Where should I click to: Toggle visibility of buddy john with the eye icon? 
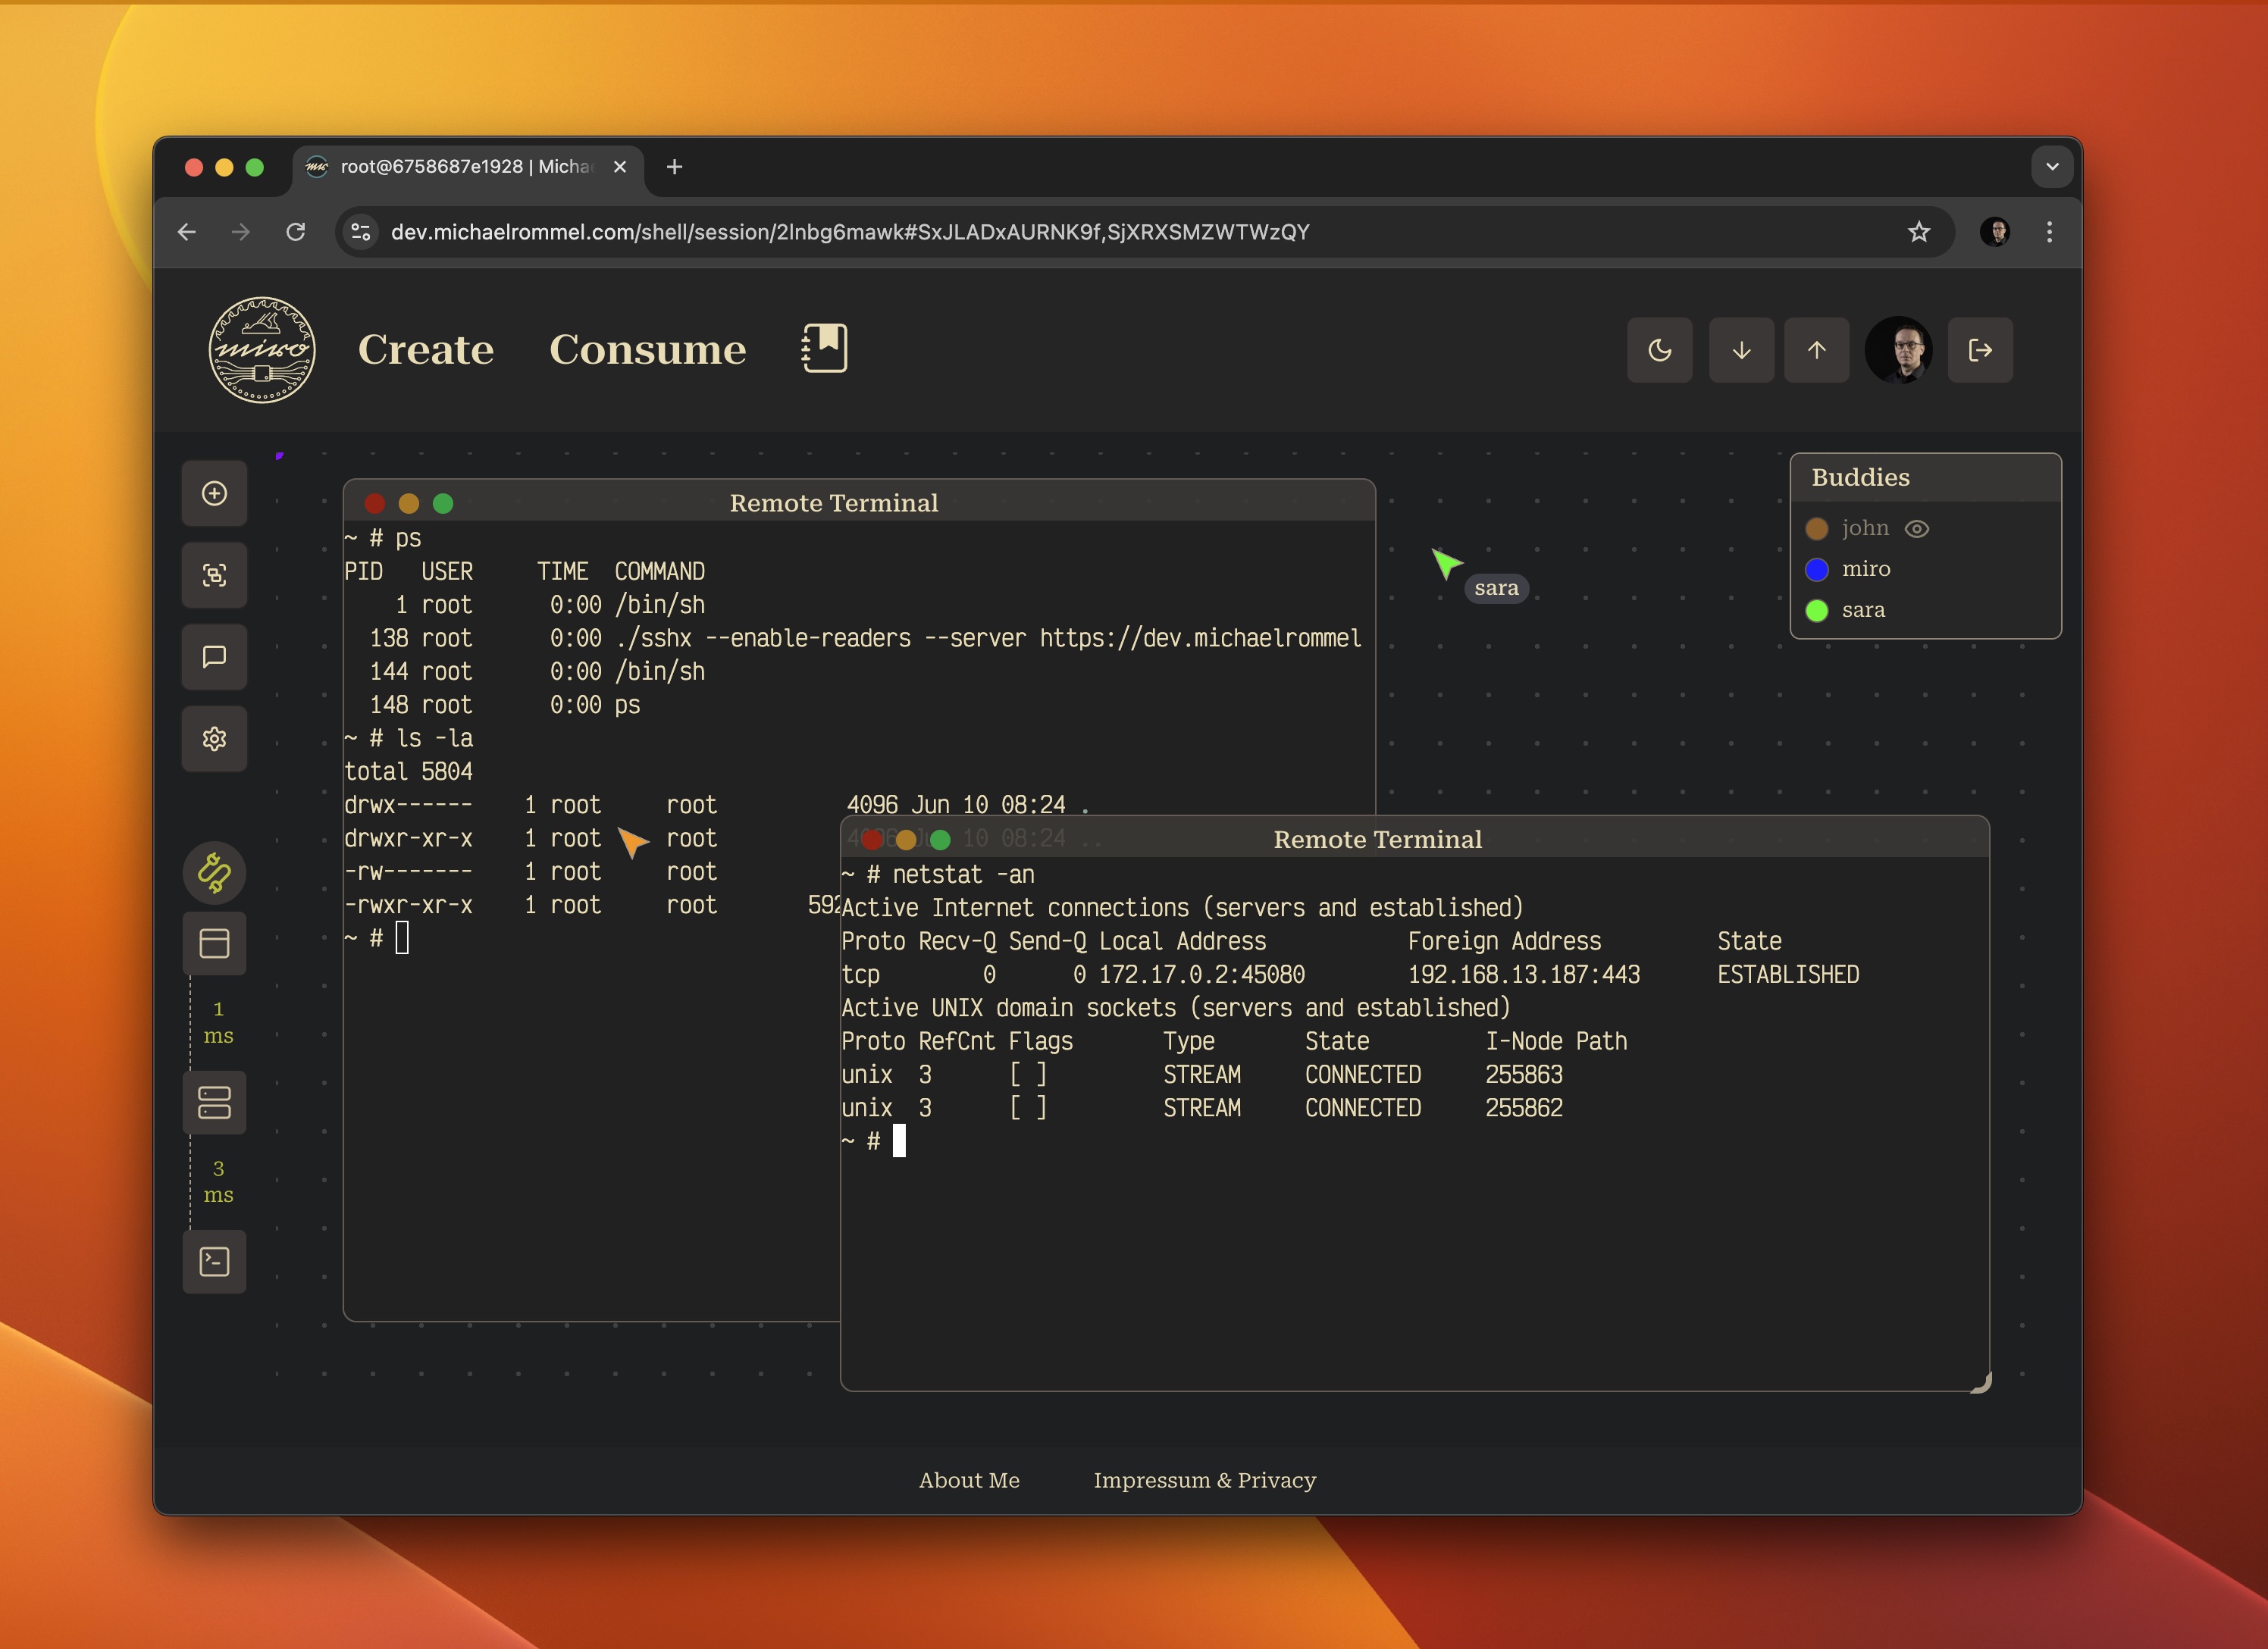click(x=1918, y=528)
